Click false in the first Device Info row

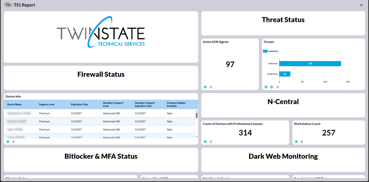pos(170,114)
